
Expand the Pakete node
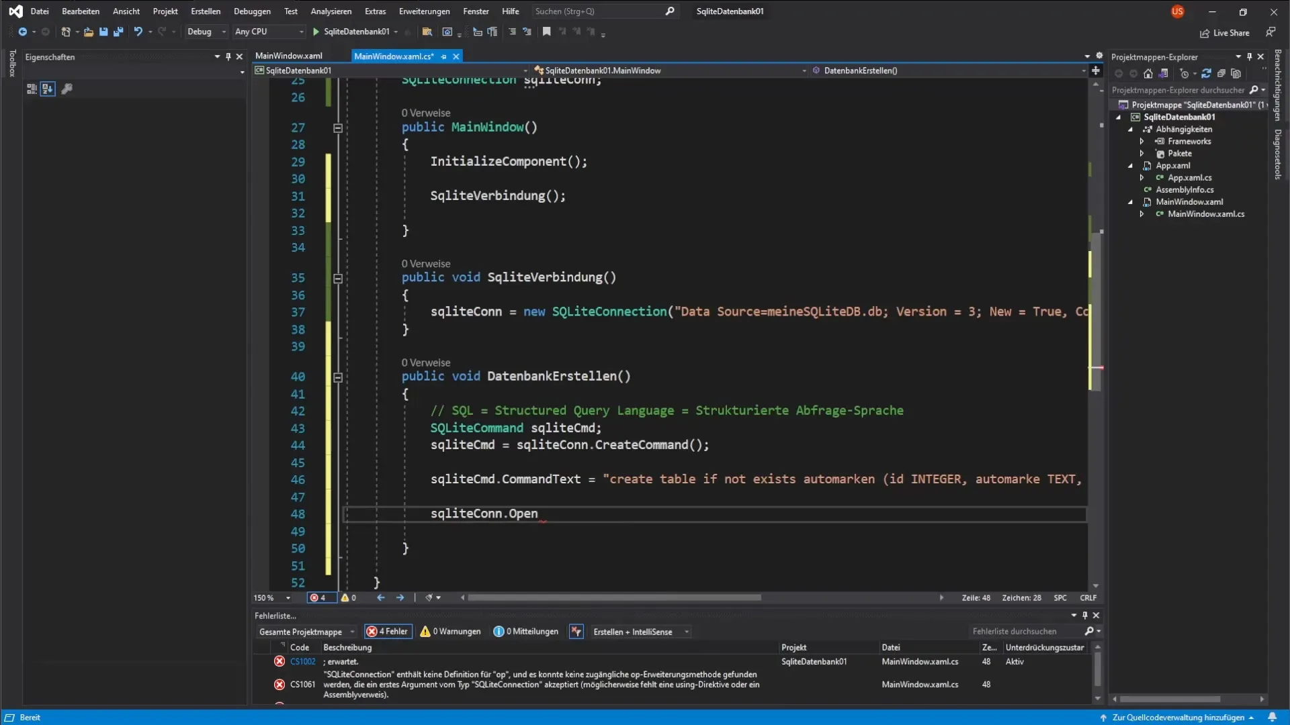(1142, 154)
